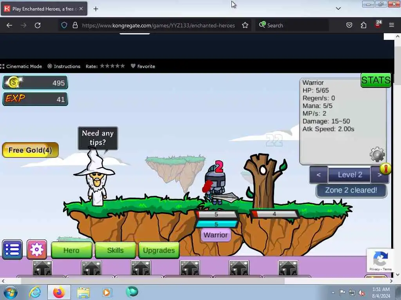Image resolution: width=401 pixels, height=300 pixels.
Task: Click the shield tracking protection icon
Action: tap(64, 25)
